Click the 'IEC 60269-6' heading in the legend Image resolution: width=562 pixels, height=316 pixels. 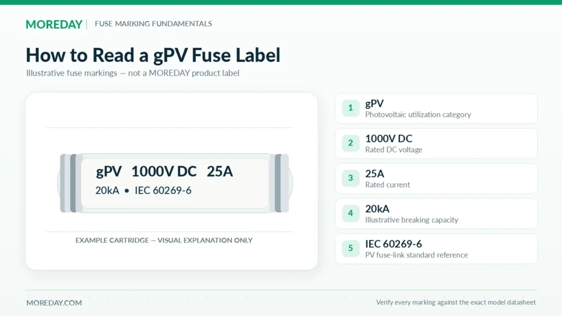[394, 244]
